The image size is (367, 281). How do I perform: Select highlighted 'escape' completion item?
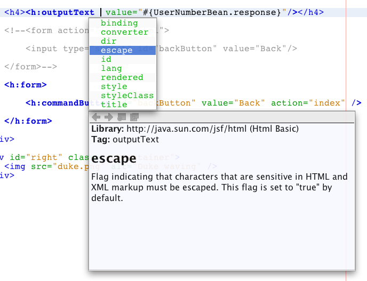116,50
